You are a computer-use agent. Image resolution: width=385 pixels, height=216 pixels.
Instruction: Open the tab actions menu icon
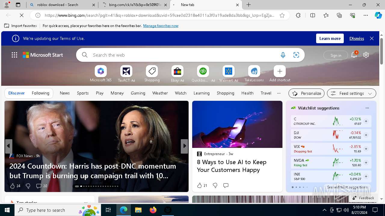point(18,5)
